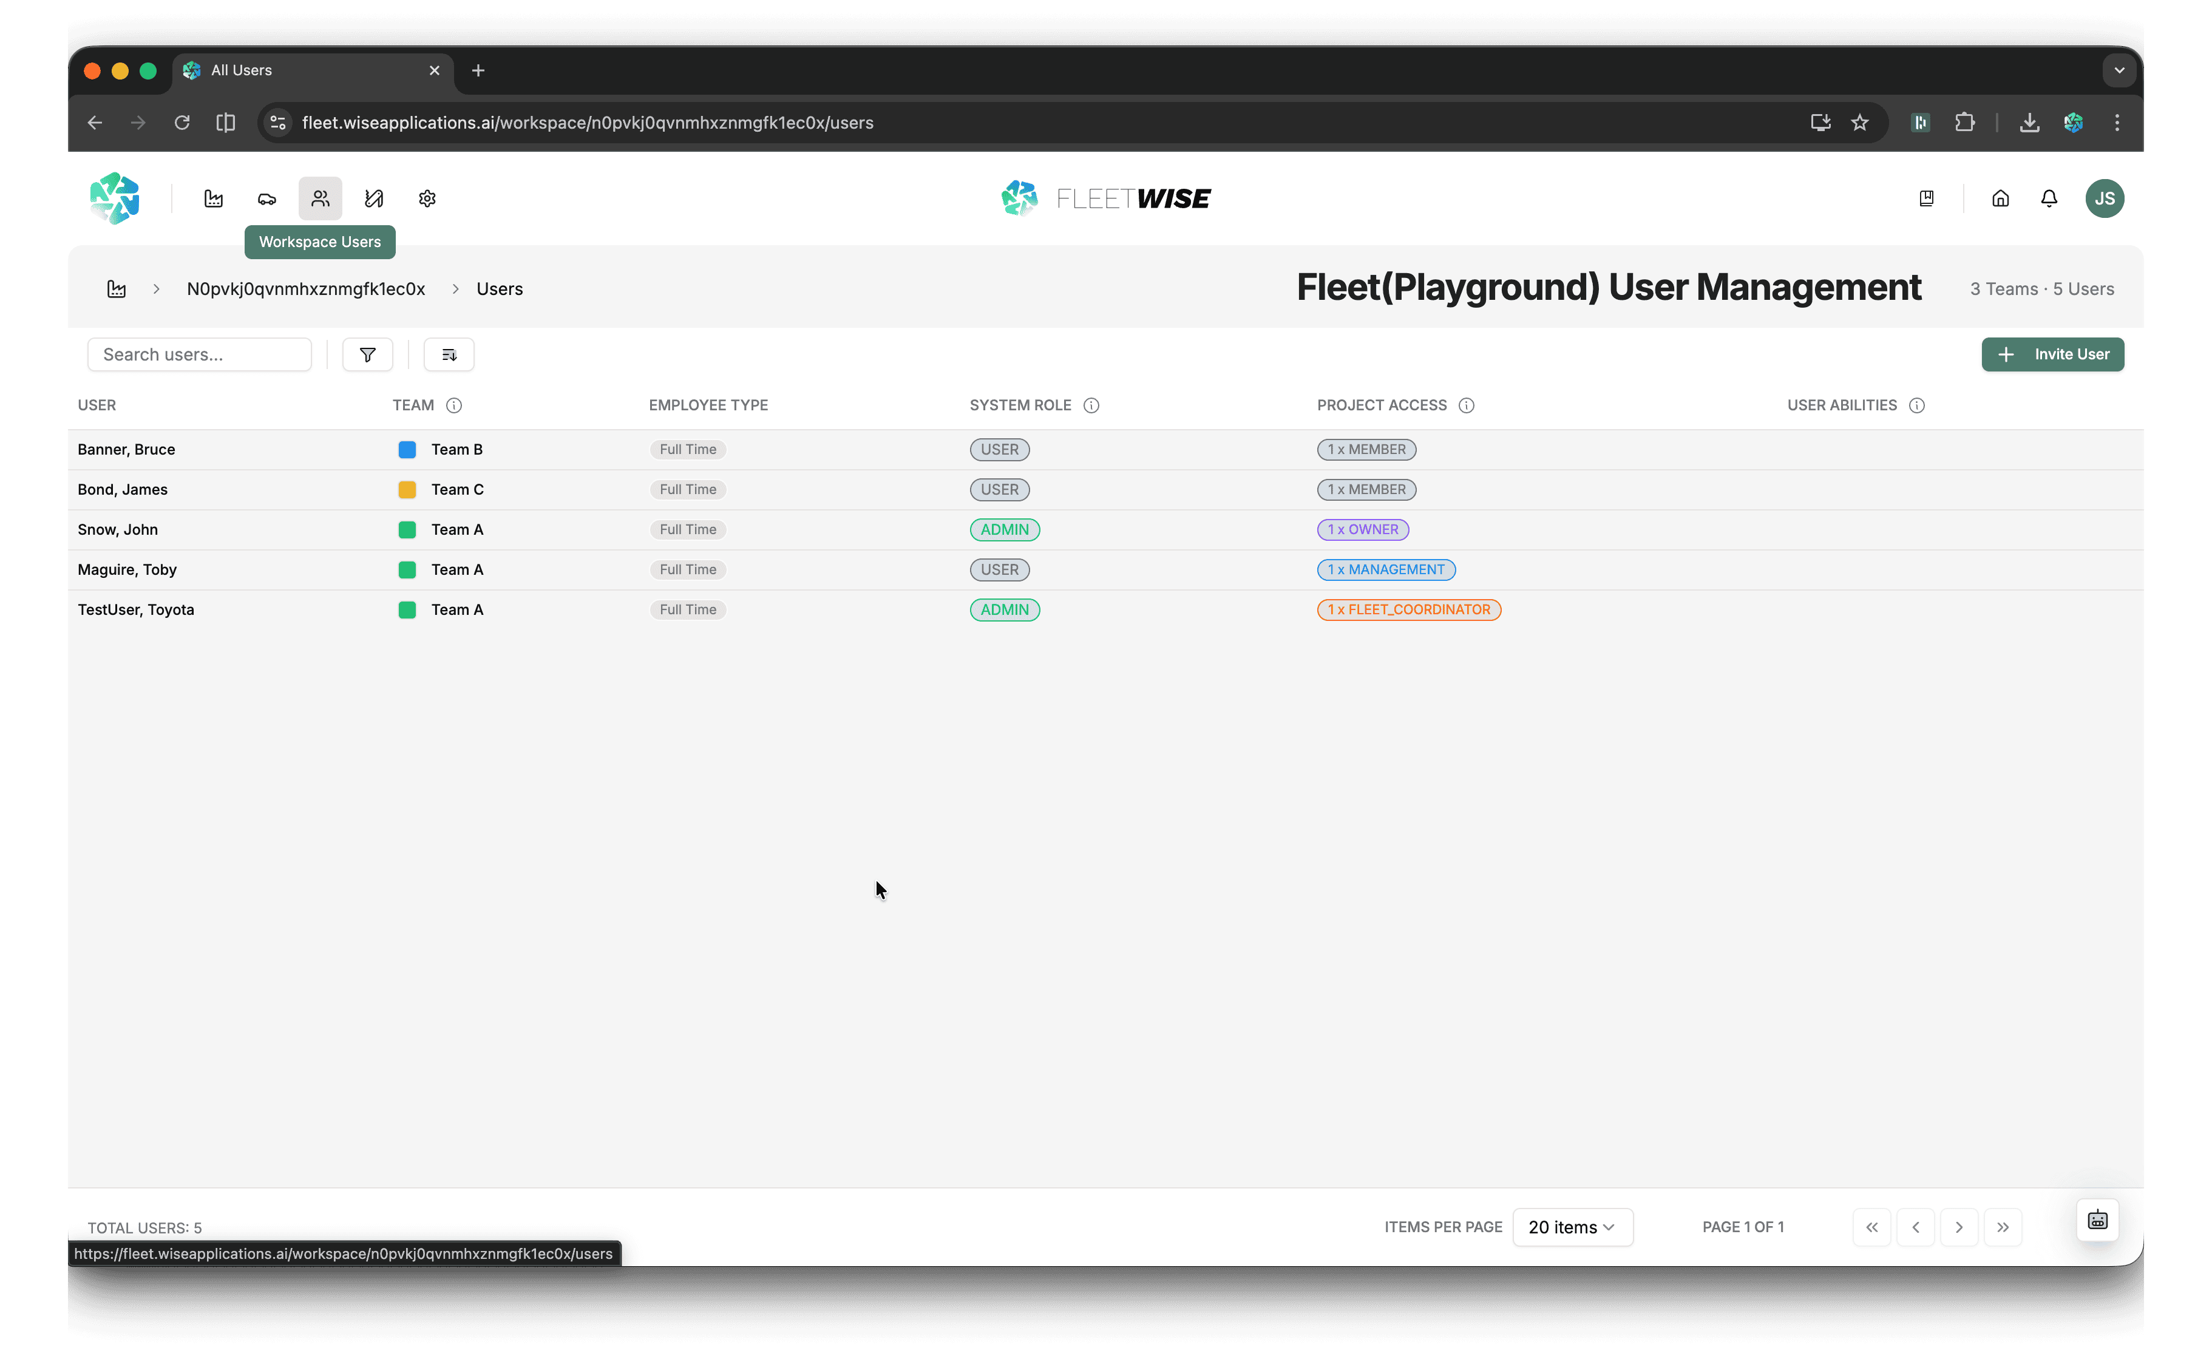2212x1356 pixels.
Task: Jump to the last page of users
Action: [2003, 1227]
